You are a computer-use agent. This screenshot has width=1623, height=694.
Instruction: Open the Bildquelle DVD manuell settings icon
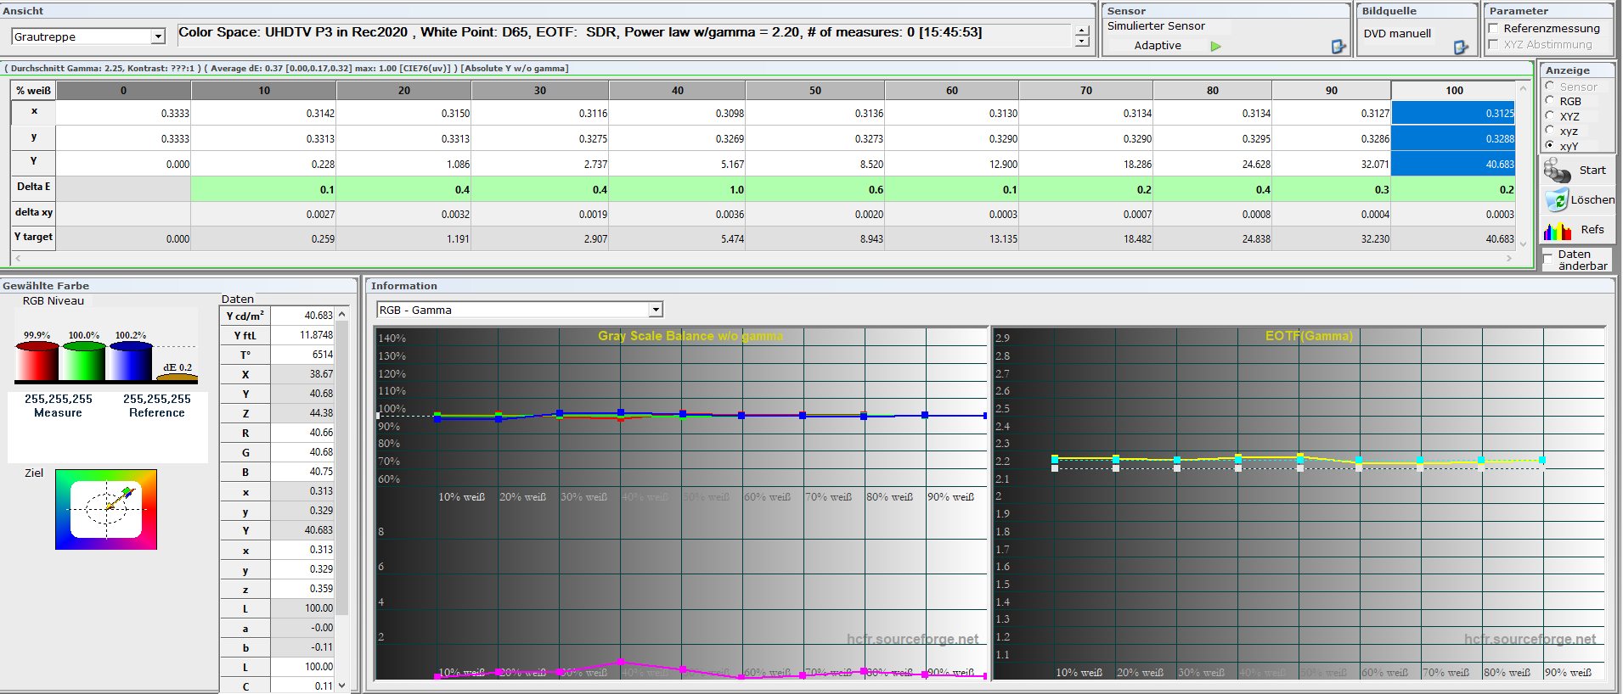pos(1461,48)
